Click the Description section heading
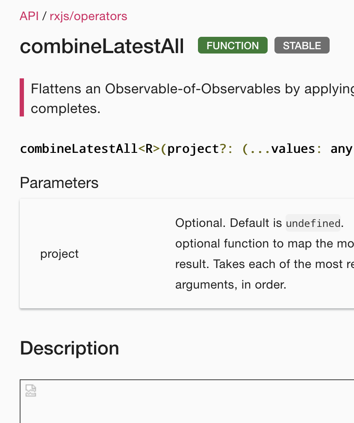The width and height of the screenshot is (354, 423). coord(70,348)
